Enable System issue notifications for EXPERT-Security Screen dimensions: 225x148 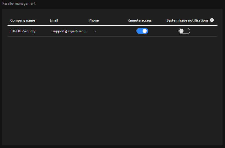pos(184,31)
